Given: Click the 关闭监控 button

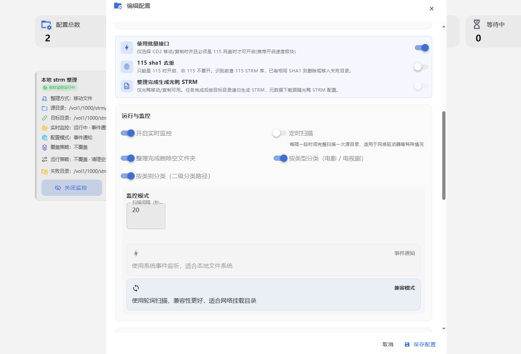Looking at the screenshot, I should tap(72, 188).
